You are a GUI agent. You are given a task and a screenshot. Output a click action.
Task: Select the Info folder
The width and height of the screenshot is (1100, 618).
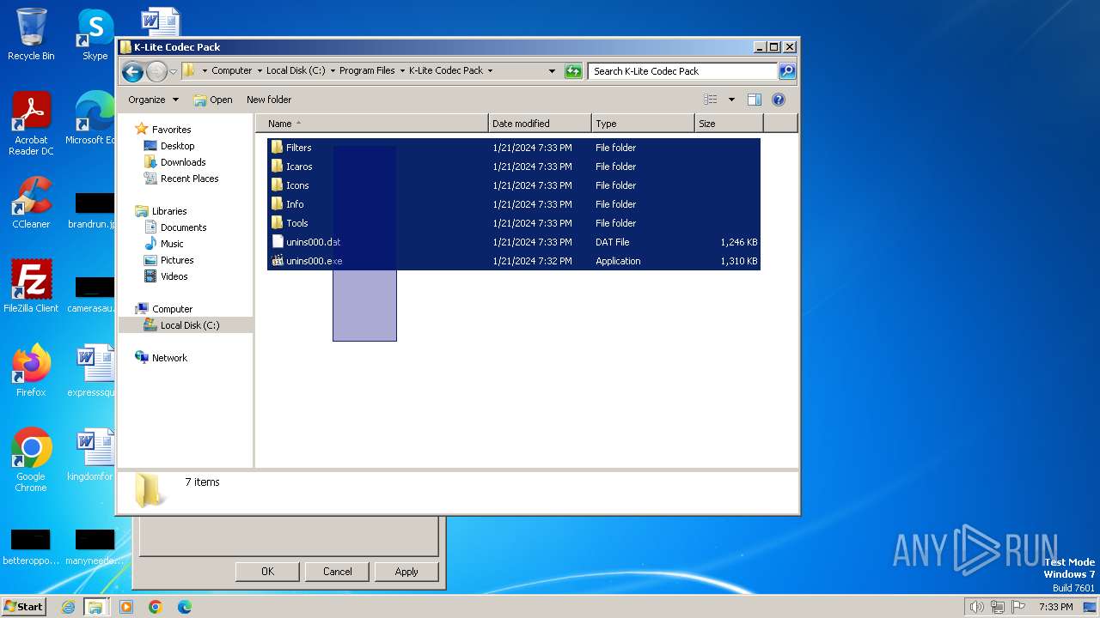[x=513, y=204]
